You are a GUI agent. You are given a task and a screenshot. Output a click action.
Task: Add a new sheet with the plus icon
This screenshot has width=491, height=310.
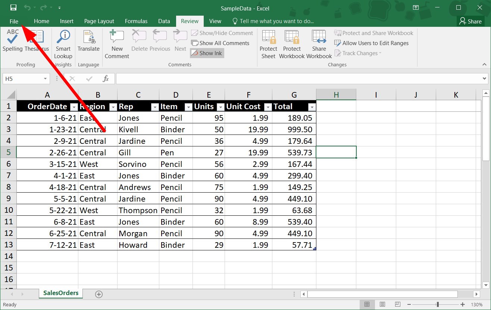click(99, 294)
